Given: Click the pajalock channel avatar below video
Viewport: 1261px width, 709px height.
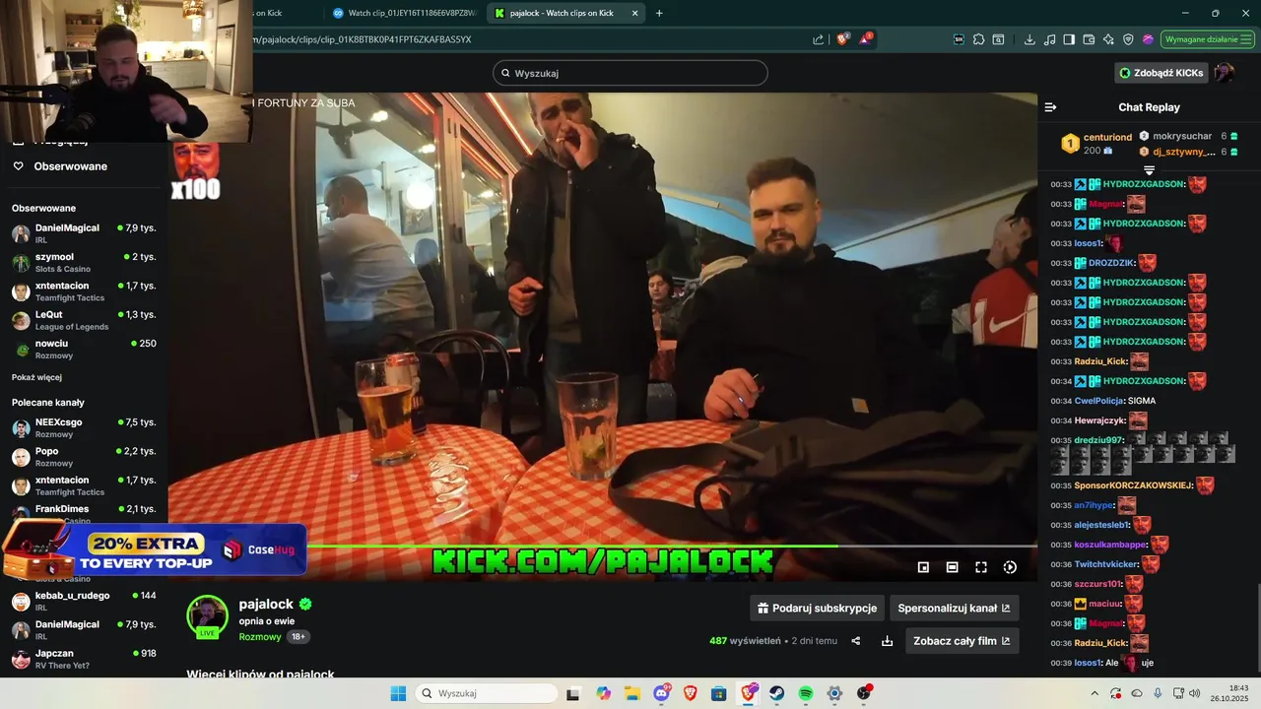Looking at the screenshot, I should click(207, 616).
